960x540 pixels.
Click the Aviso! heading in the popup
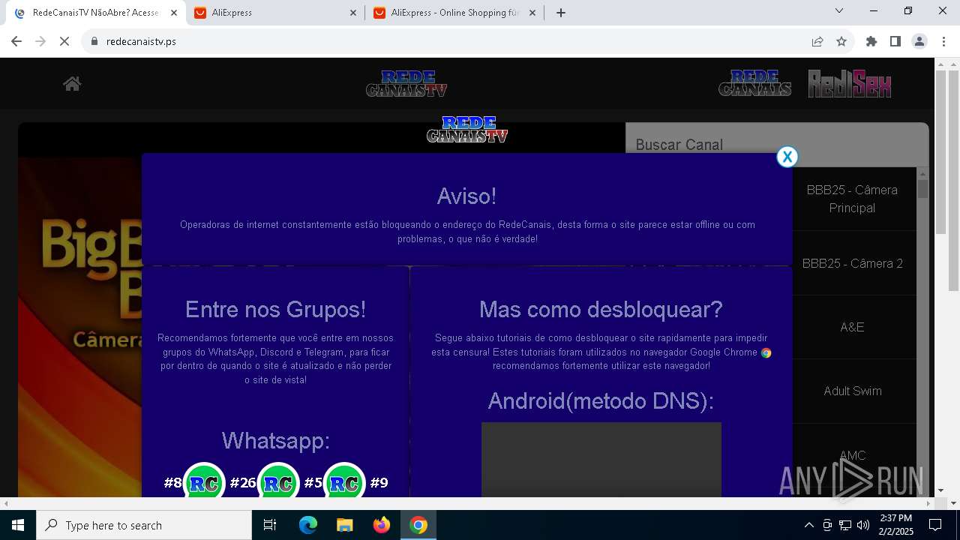click(466, 196)
